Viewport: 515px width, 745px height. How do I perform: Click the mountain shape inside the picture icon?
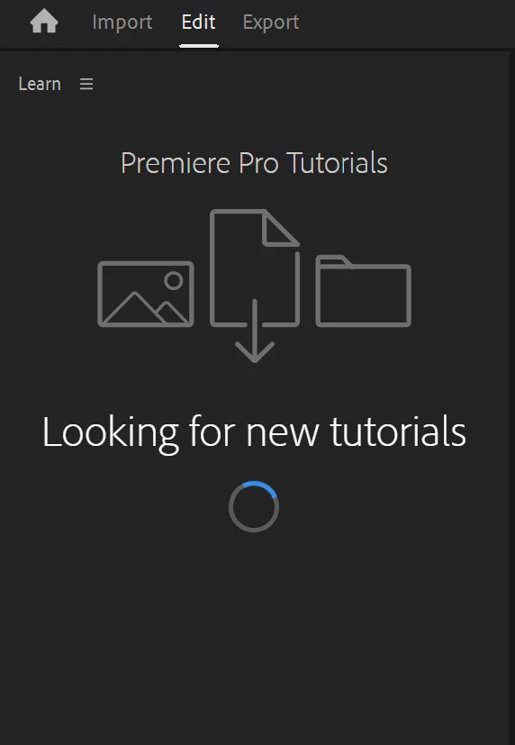click(145, 309)
